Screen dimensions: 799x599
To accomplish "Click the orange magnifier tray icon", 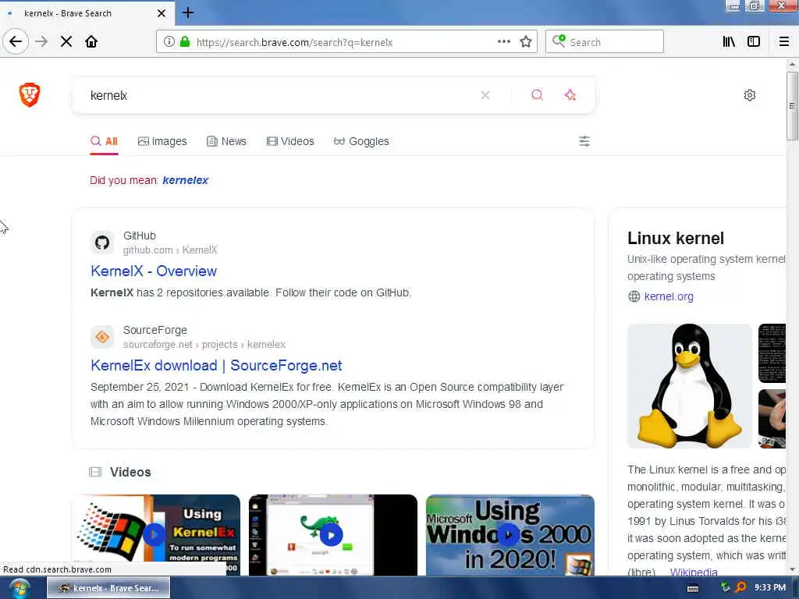I will point(741,588).
